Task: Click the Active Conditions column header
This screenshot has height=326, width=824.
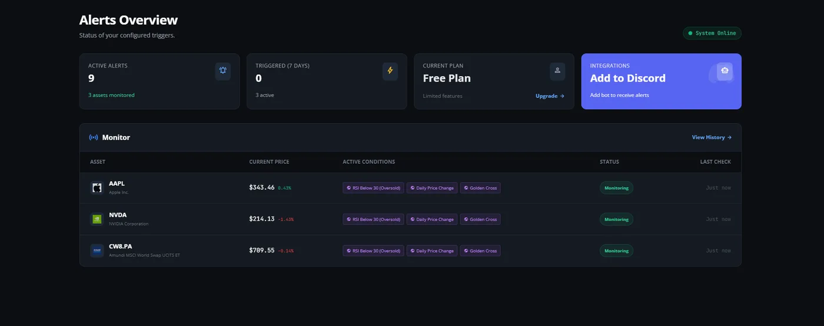Action: (369, 162)
